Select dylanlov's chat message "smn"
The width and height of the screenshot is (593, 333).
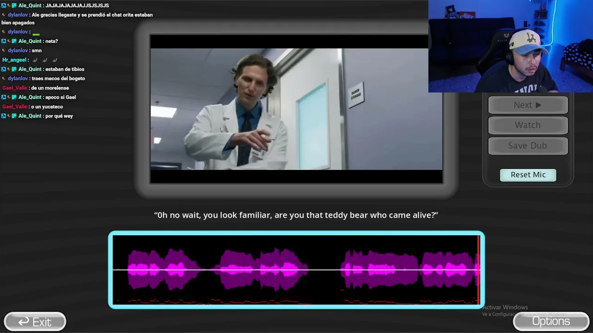37,50
